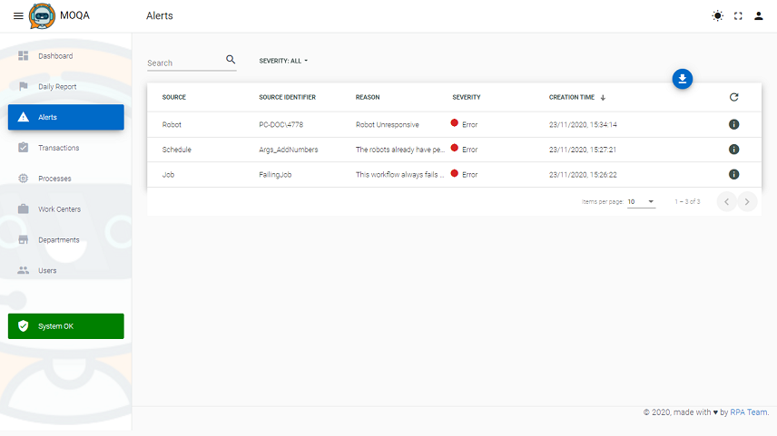Screen dimensions: 777x436
Task: Sort by the Severity column header
Action: coord(467,97)
